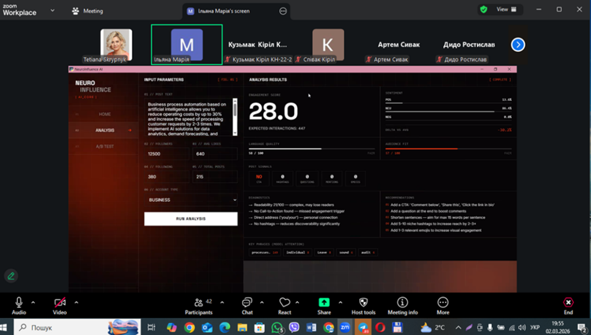The image size is (591, 335).
Task: Show next participants with blue arrow
Action: (x=518, y=44)
